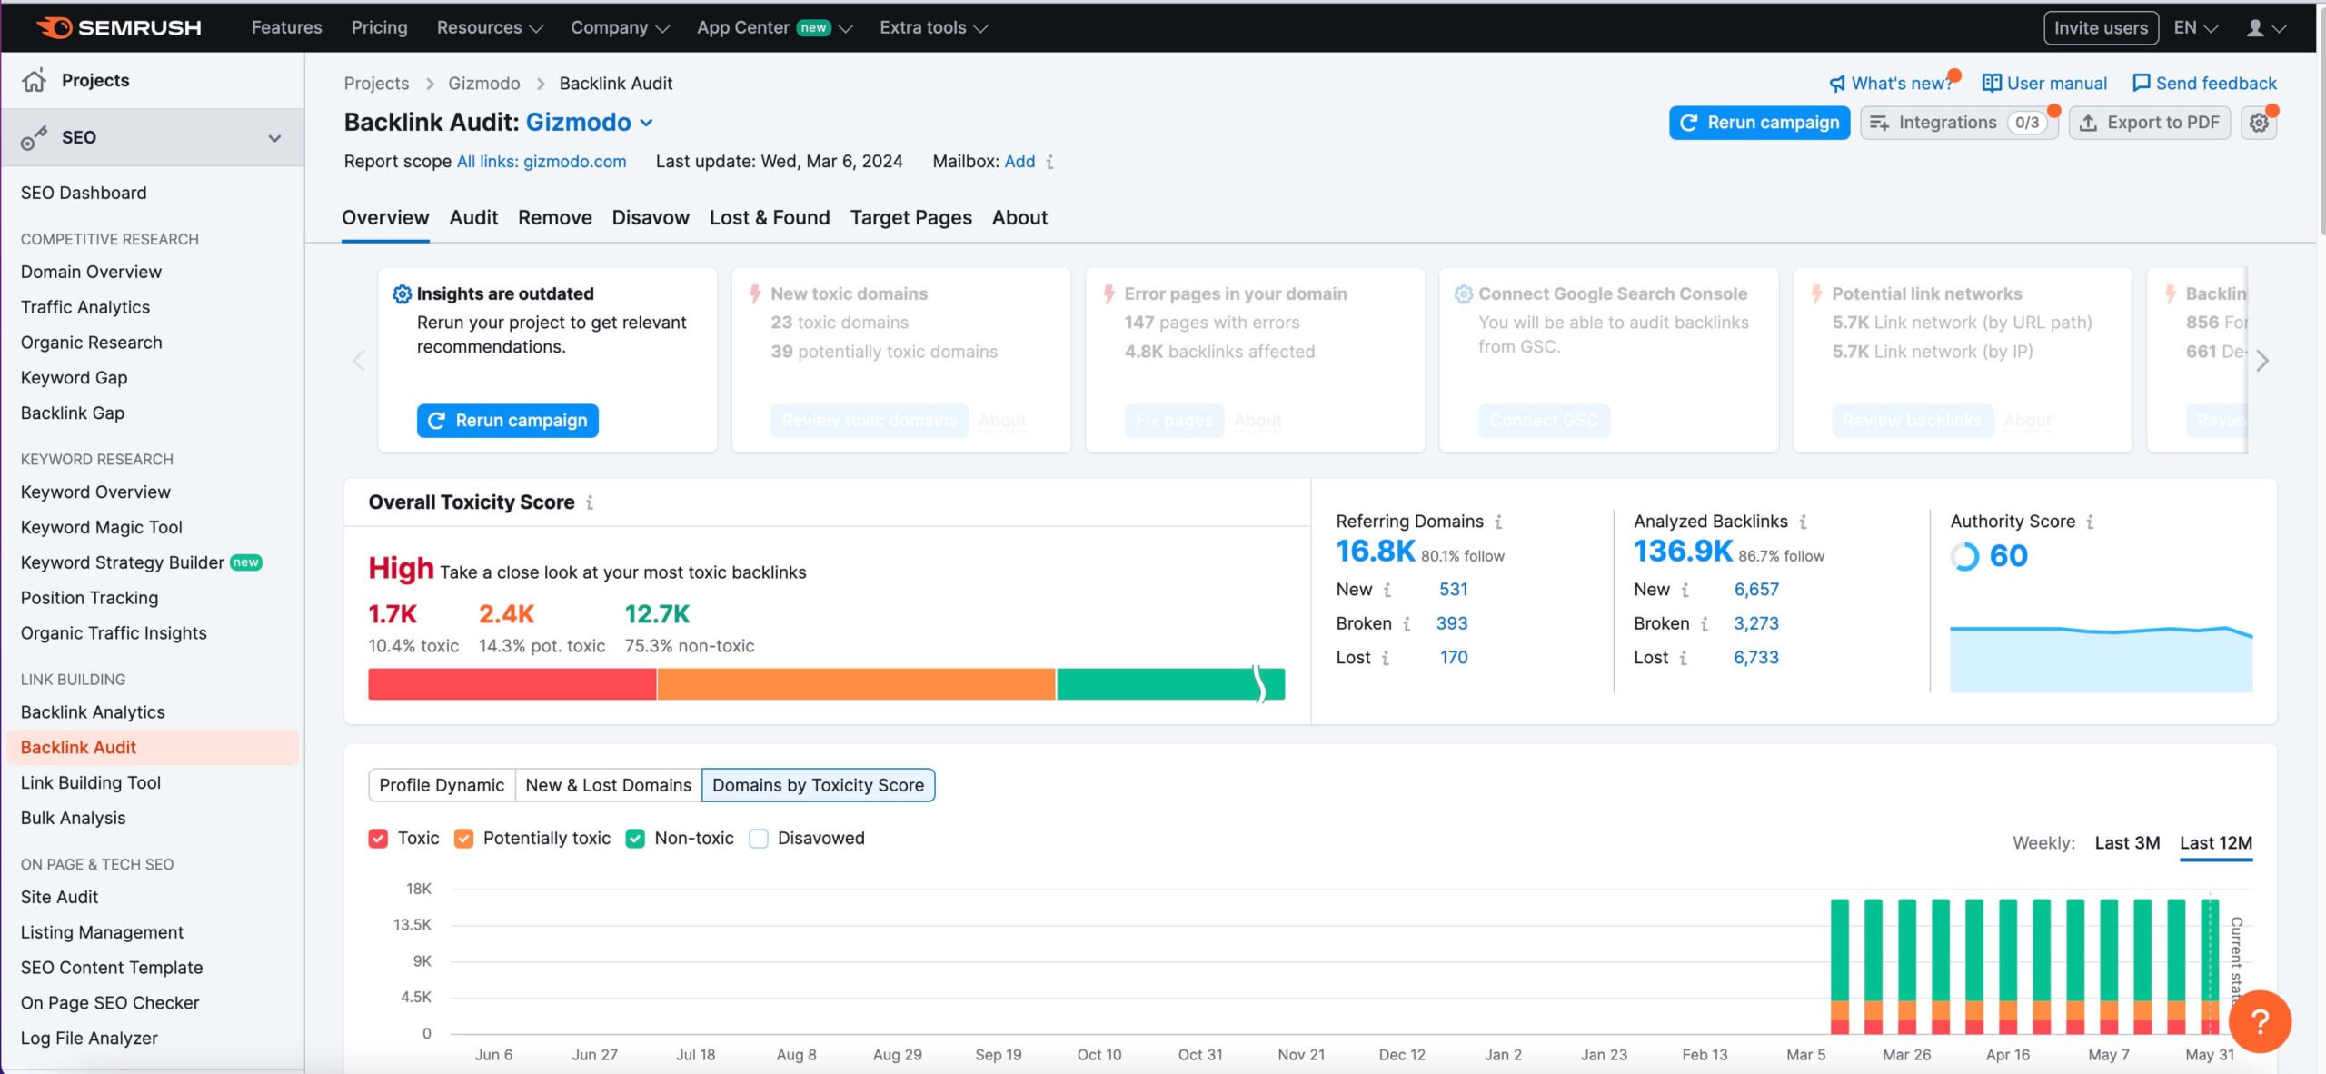Open the Target Pages tab

[910, 218]
